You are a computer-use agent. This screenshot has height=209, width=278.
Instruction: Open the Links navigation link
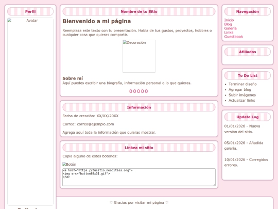tap(229, 33)
